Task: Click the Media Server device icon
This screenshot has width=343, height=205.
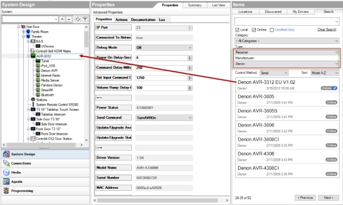Action: click(38, 80)
